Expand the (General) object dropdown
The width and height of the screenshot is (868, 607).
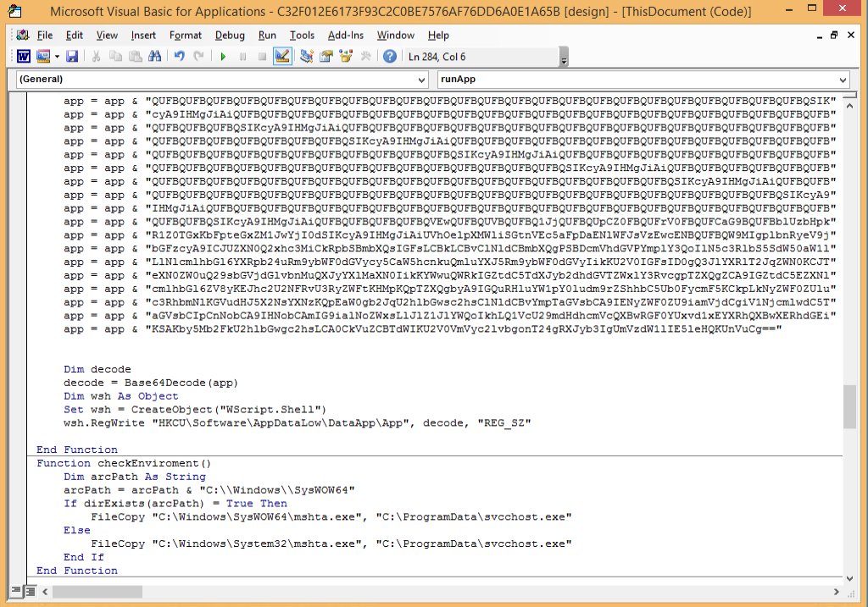pos(421,80)
